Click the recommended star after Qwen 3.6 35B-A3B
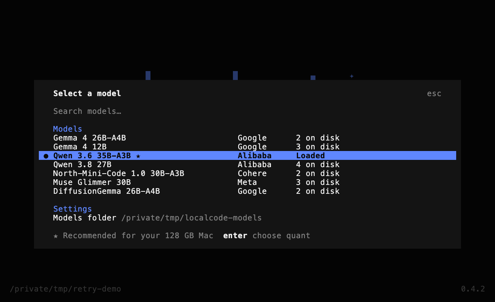 coord(138,156)
